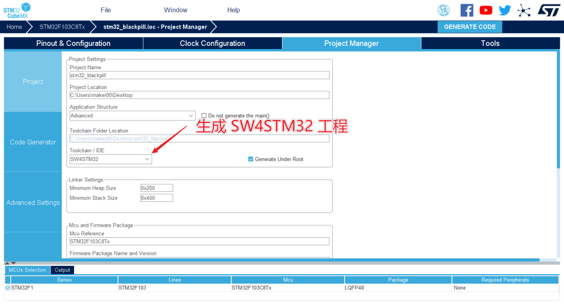This screenshot has height=305, width=564.
Task: Open the Twitter icon link
Action: [505, 10]
